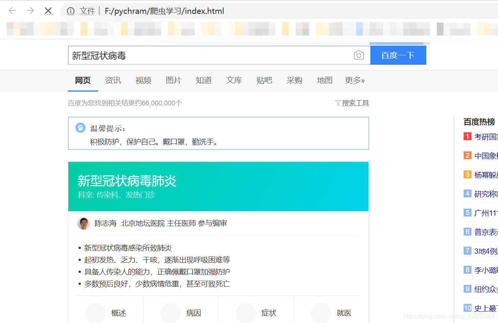Image resolution: width=498 pixels, height=323 pixels.
Task: Click the camera image-search icon
Action: coord(359,55)
